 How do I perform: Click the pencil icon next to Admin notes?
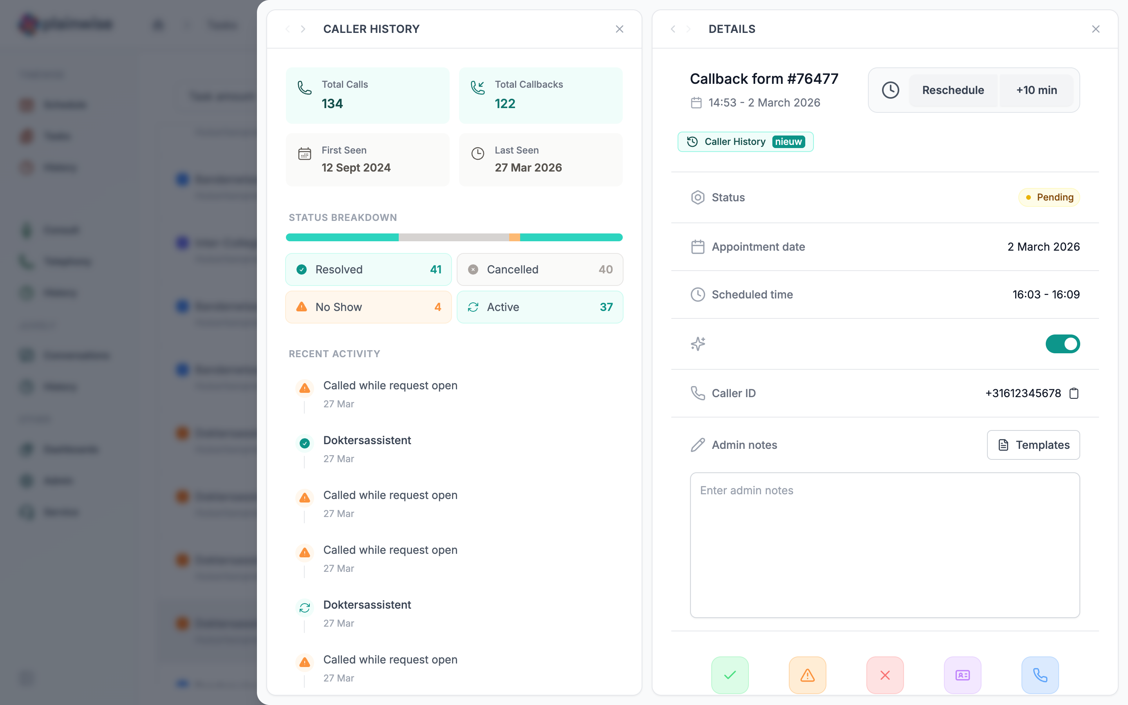click(697, 445)
